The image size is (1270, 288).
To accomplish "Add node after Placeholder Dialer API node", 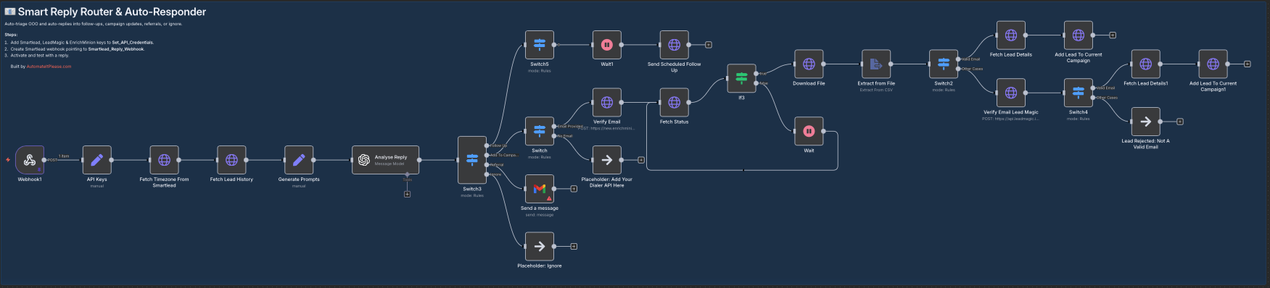I will coord(641,160).
